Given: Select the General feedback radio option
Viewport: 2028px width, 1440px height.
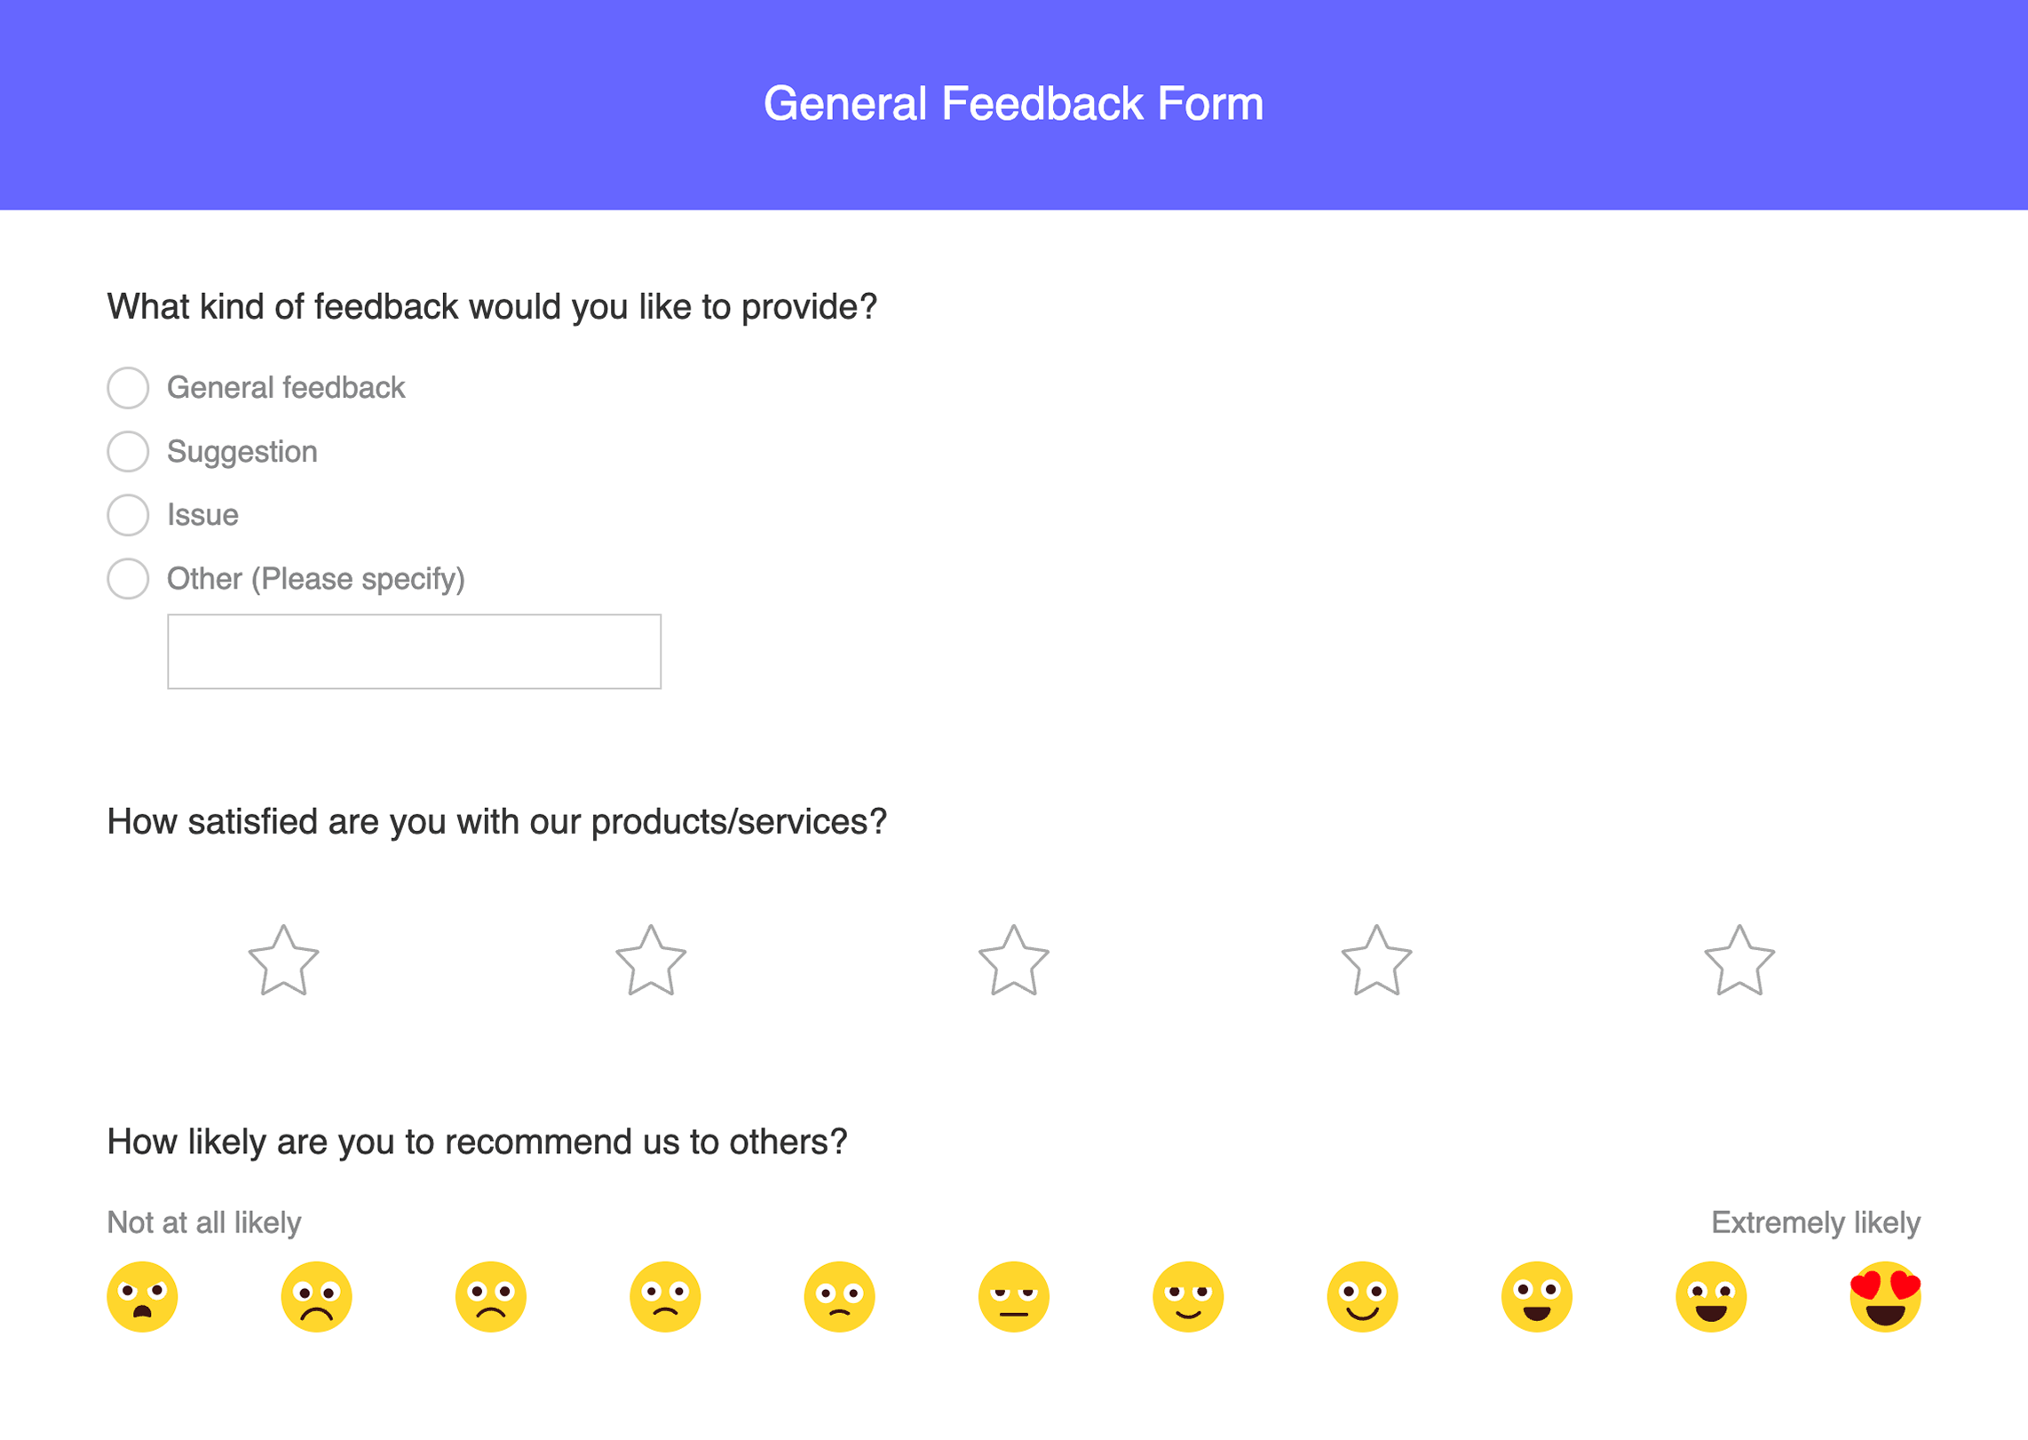Looking at the screenshot, I should pos(128,388).
